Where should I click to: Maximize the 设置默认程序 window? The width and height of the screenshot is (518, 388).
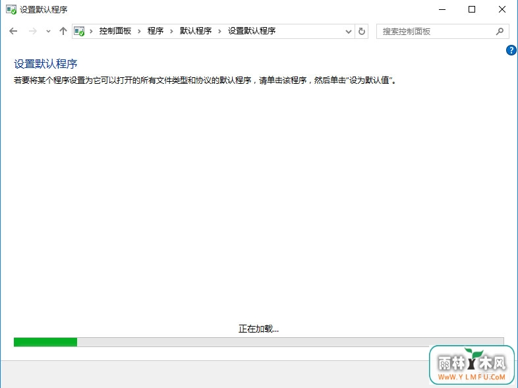click(x=472, y=9)
